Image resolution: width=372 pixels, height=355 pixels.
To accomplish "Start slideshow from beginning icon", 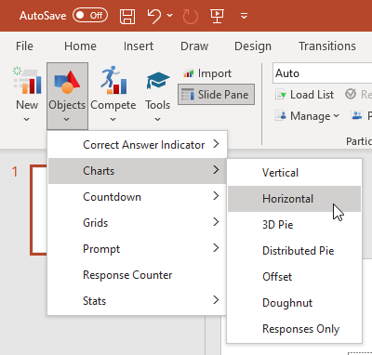I will point(217,16).
